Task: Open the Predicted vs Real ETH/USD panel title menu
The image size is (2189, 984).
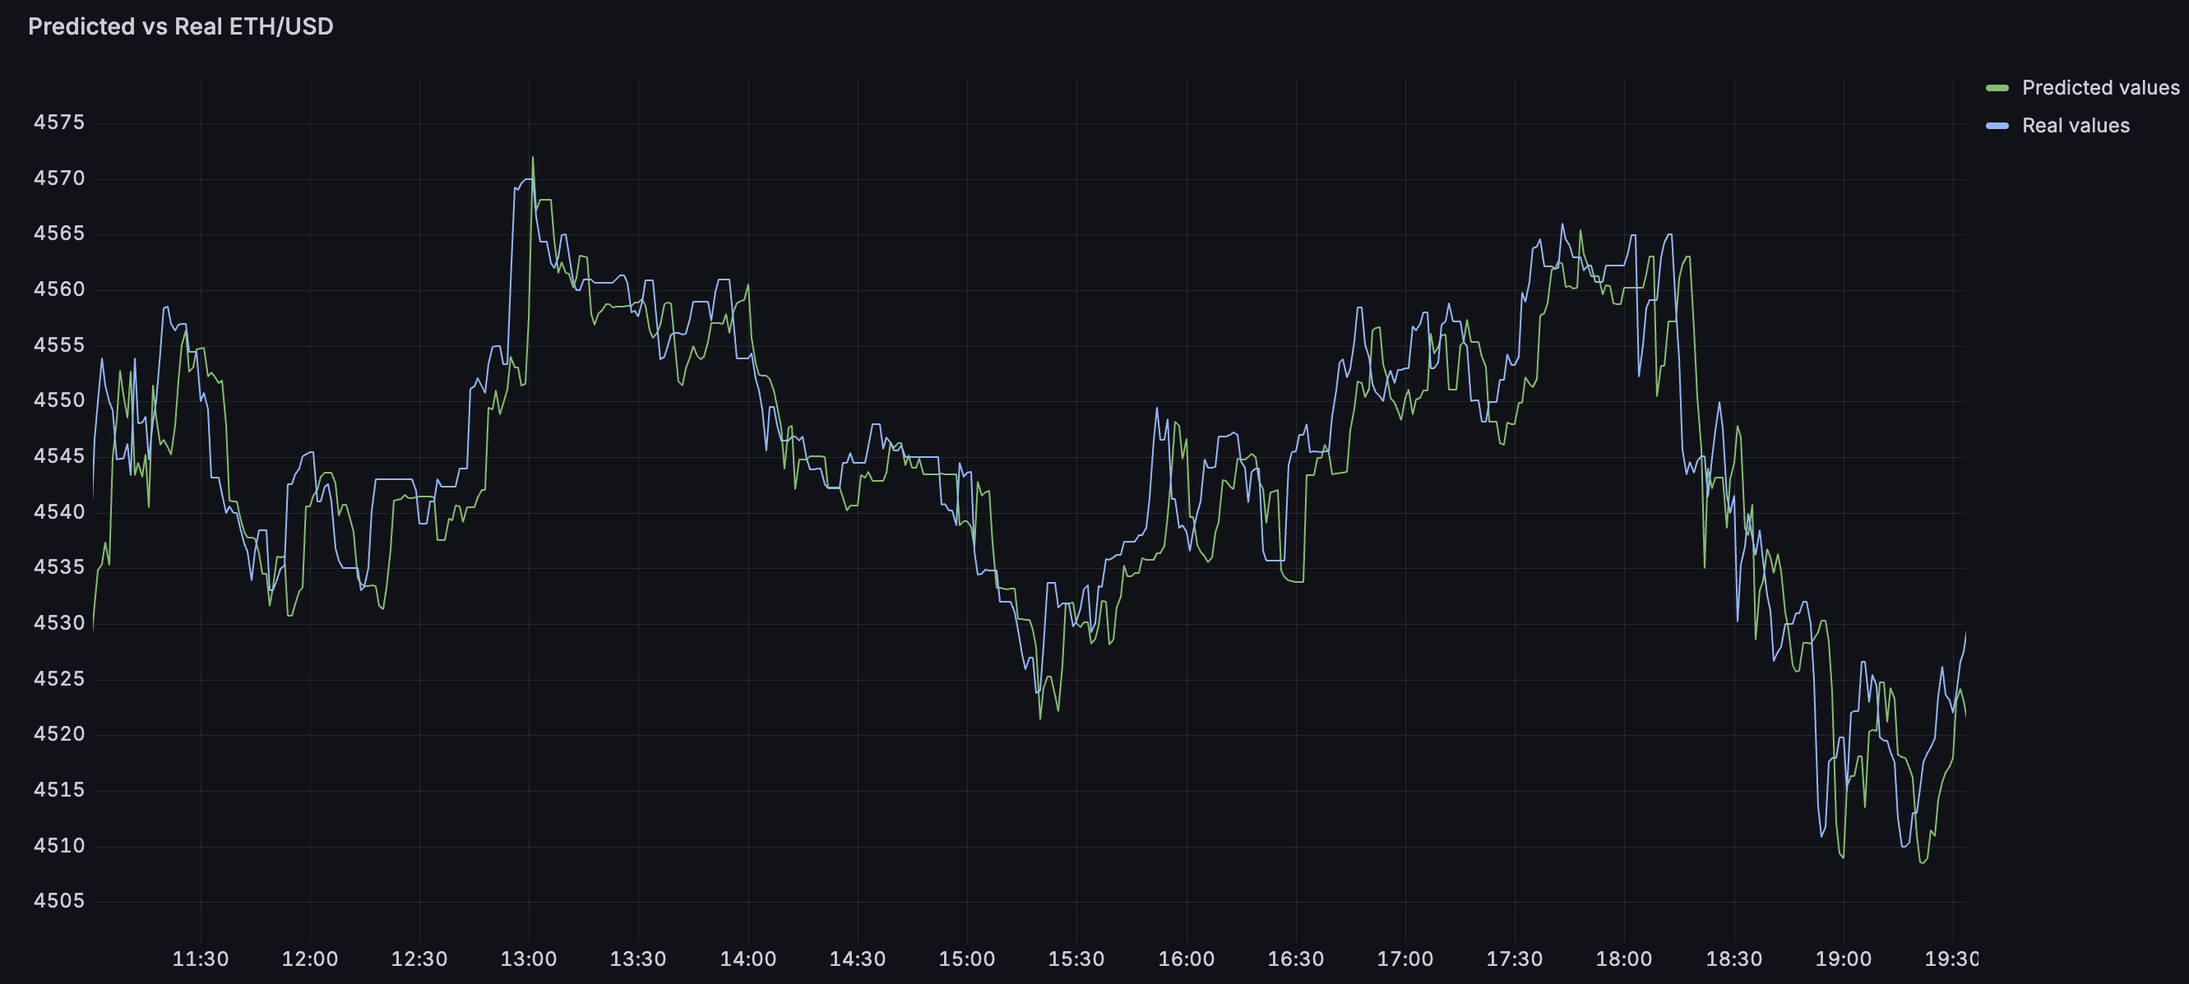Action: click(180, 26)
